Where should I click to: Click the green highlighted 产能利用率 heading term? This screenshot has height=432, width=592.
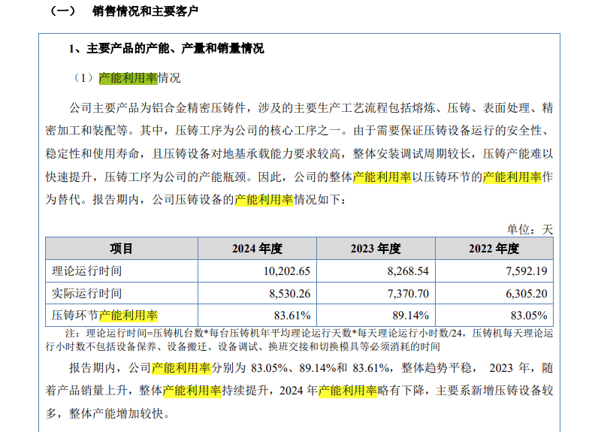click(x=126, y=78)
